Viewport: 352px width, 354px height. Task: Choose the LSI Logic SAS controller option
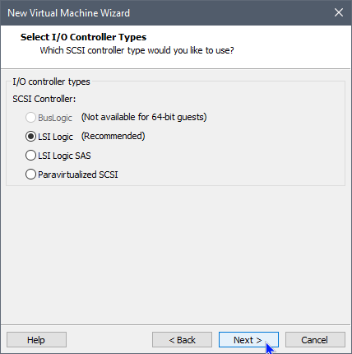[x=30, y=156]
